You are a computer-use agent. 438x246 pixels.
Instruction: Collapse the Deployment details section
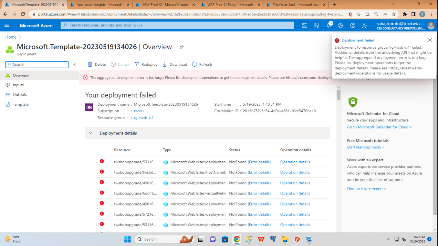[90, 133]
